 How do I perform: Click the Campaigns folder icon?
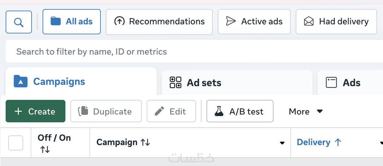point(21,81)
